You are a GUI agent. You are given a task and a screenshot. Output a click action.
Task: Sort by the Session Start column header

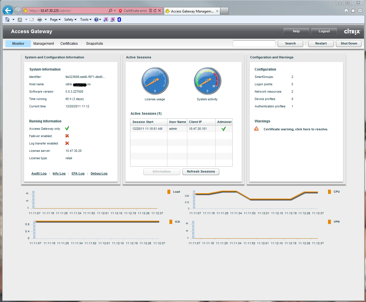[x=149, y=122]
